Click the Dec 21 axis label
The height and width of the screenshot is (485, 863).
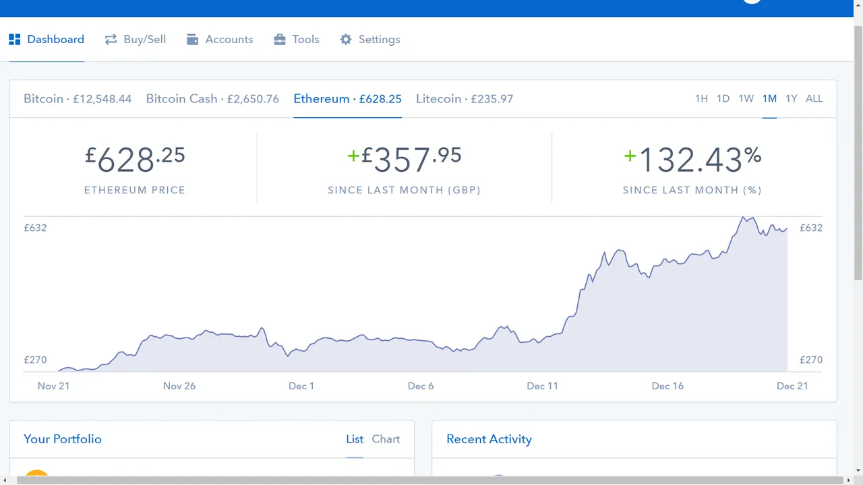pos(792,386)
